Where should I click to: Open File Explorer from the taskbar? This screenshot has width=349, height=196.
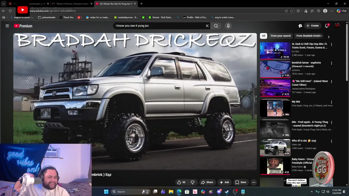point(171,192)
